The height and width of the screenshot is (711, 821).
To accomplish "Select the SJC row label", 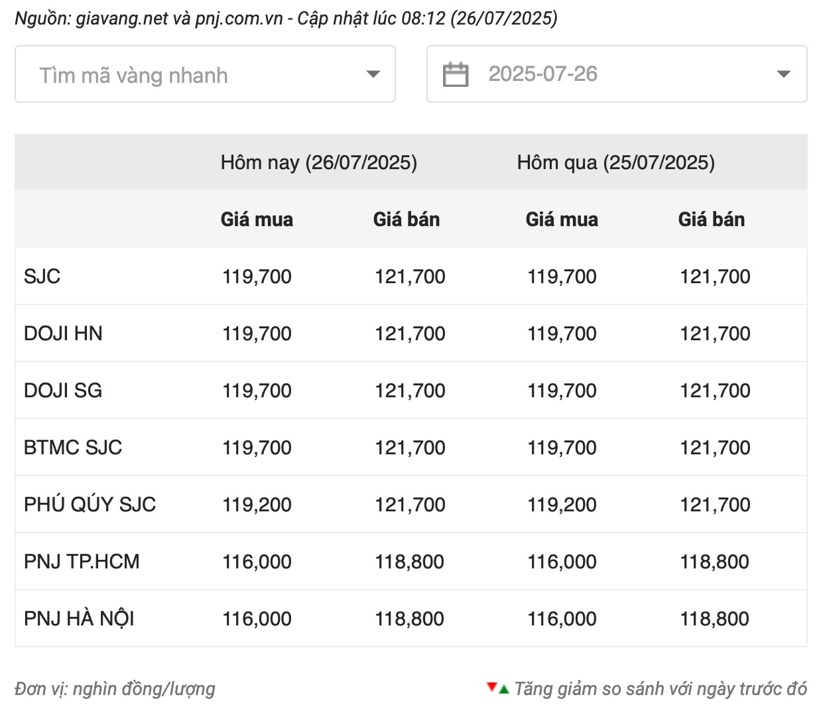I will click(42, 277).
